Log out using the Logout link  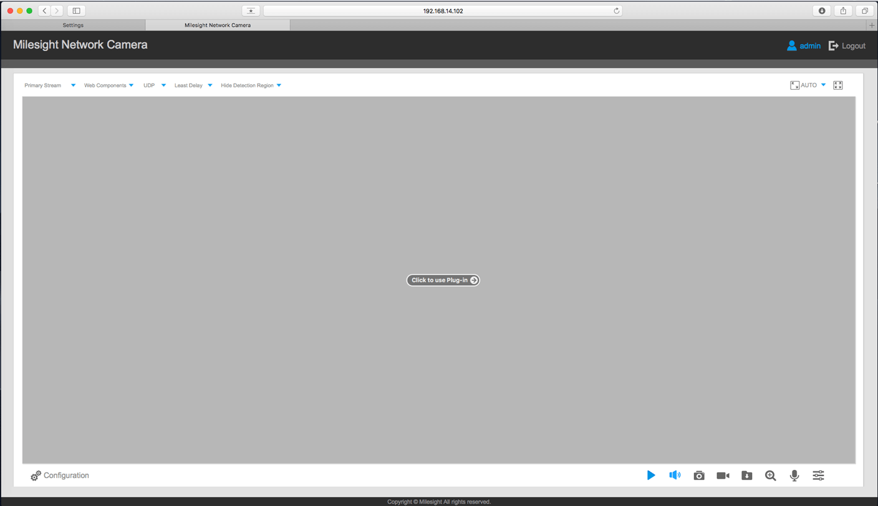tap(854, 46)
